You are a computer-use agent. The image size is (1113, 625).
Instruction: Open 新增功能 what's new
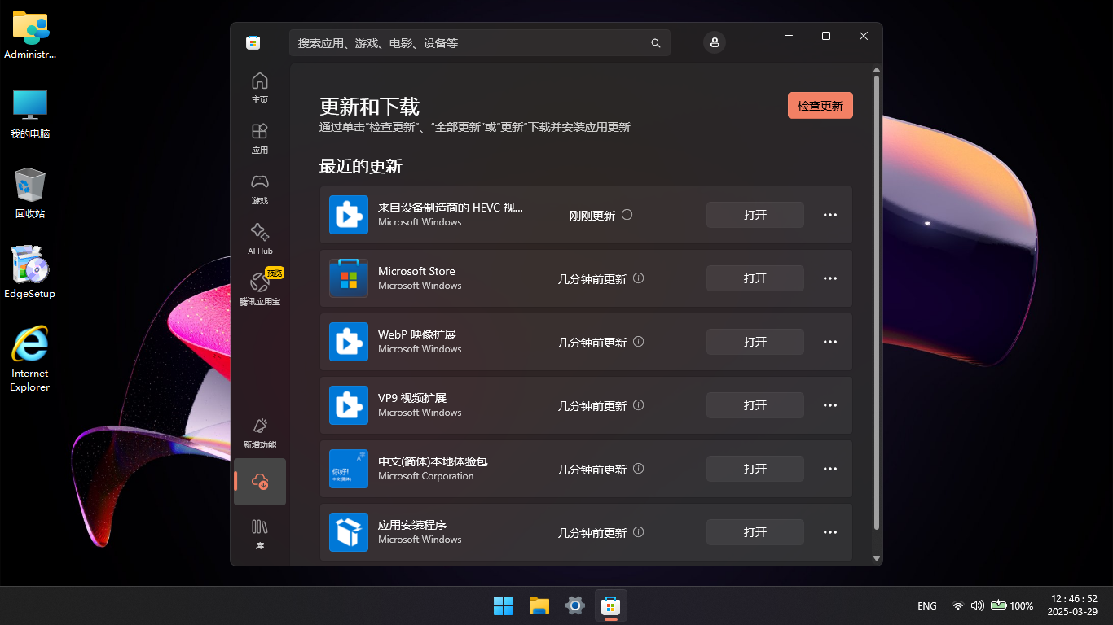(x=260, y=433)
